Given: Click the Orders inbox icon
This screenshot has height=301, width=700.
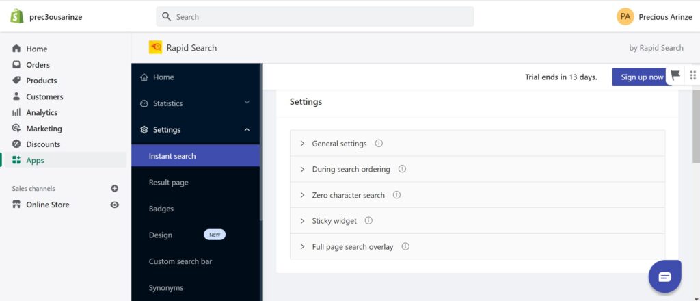Looking at the screenshot, I should tap(16, 64).
